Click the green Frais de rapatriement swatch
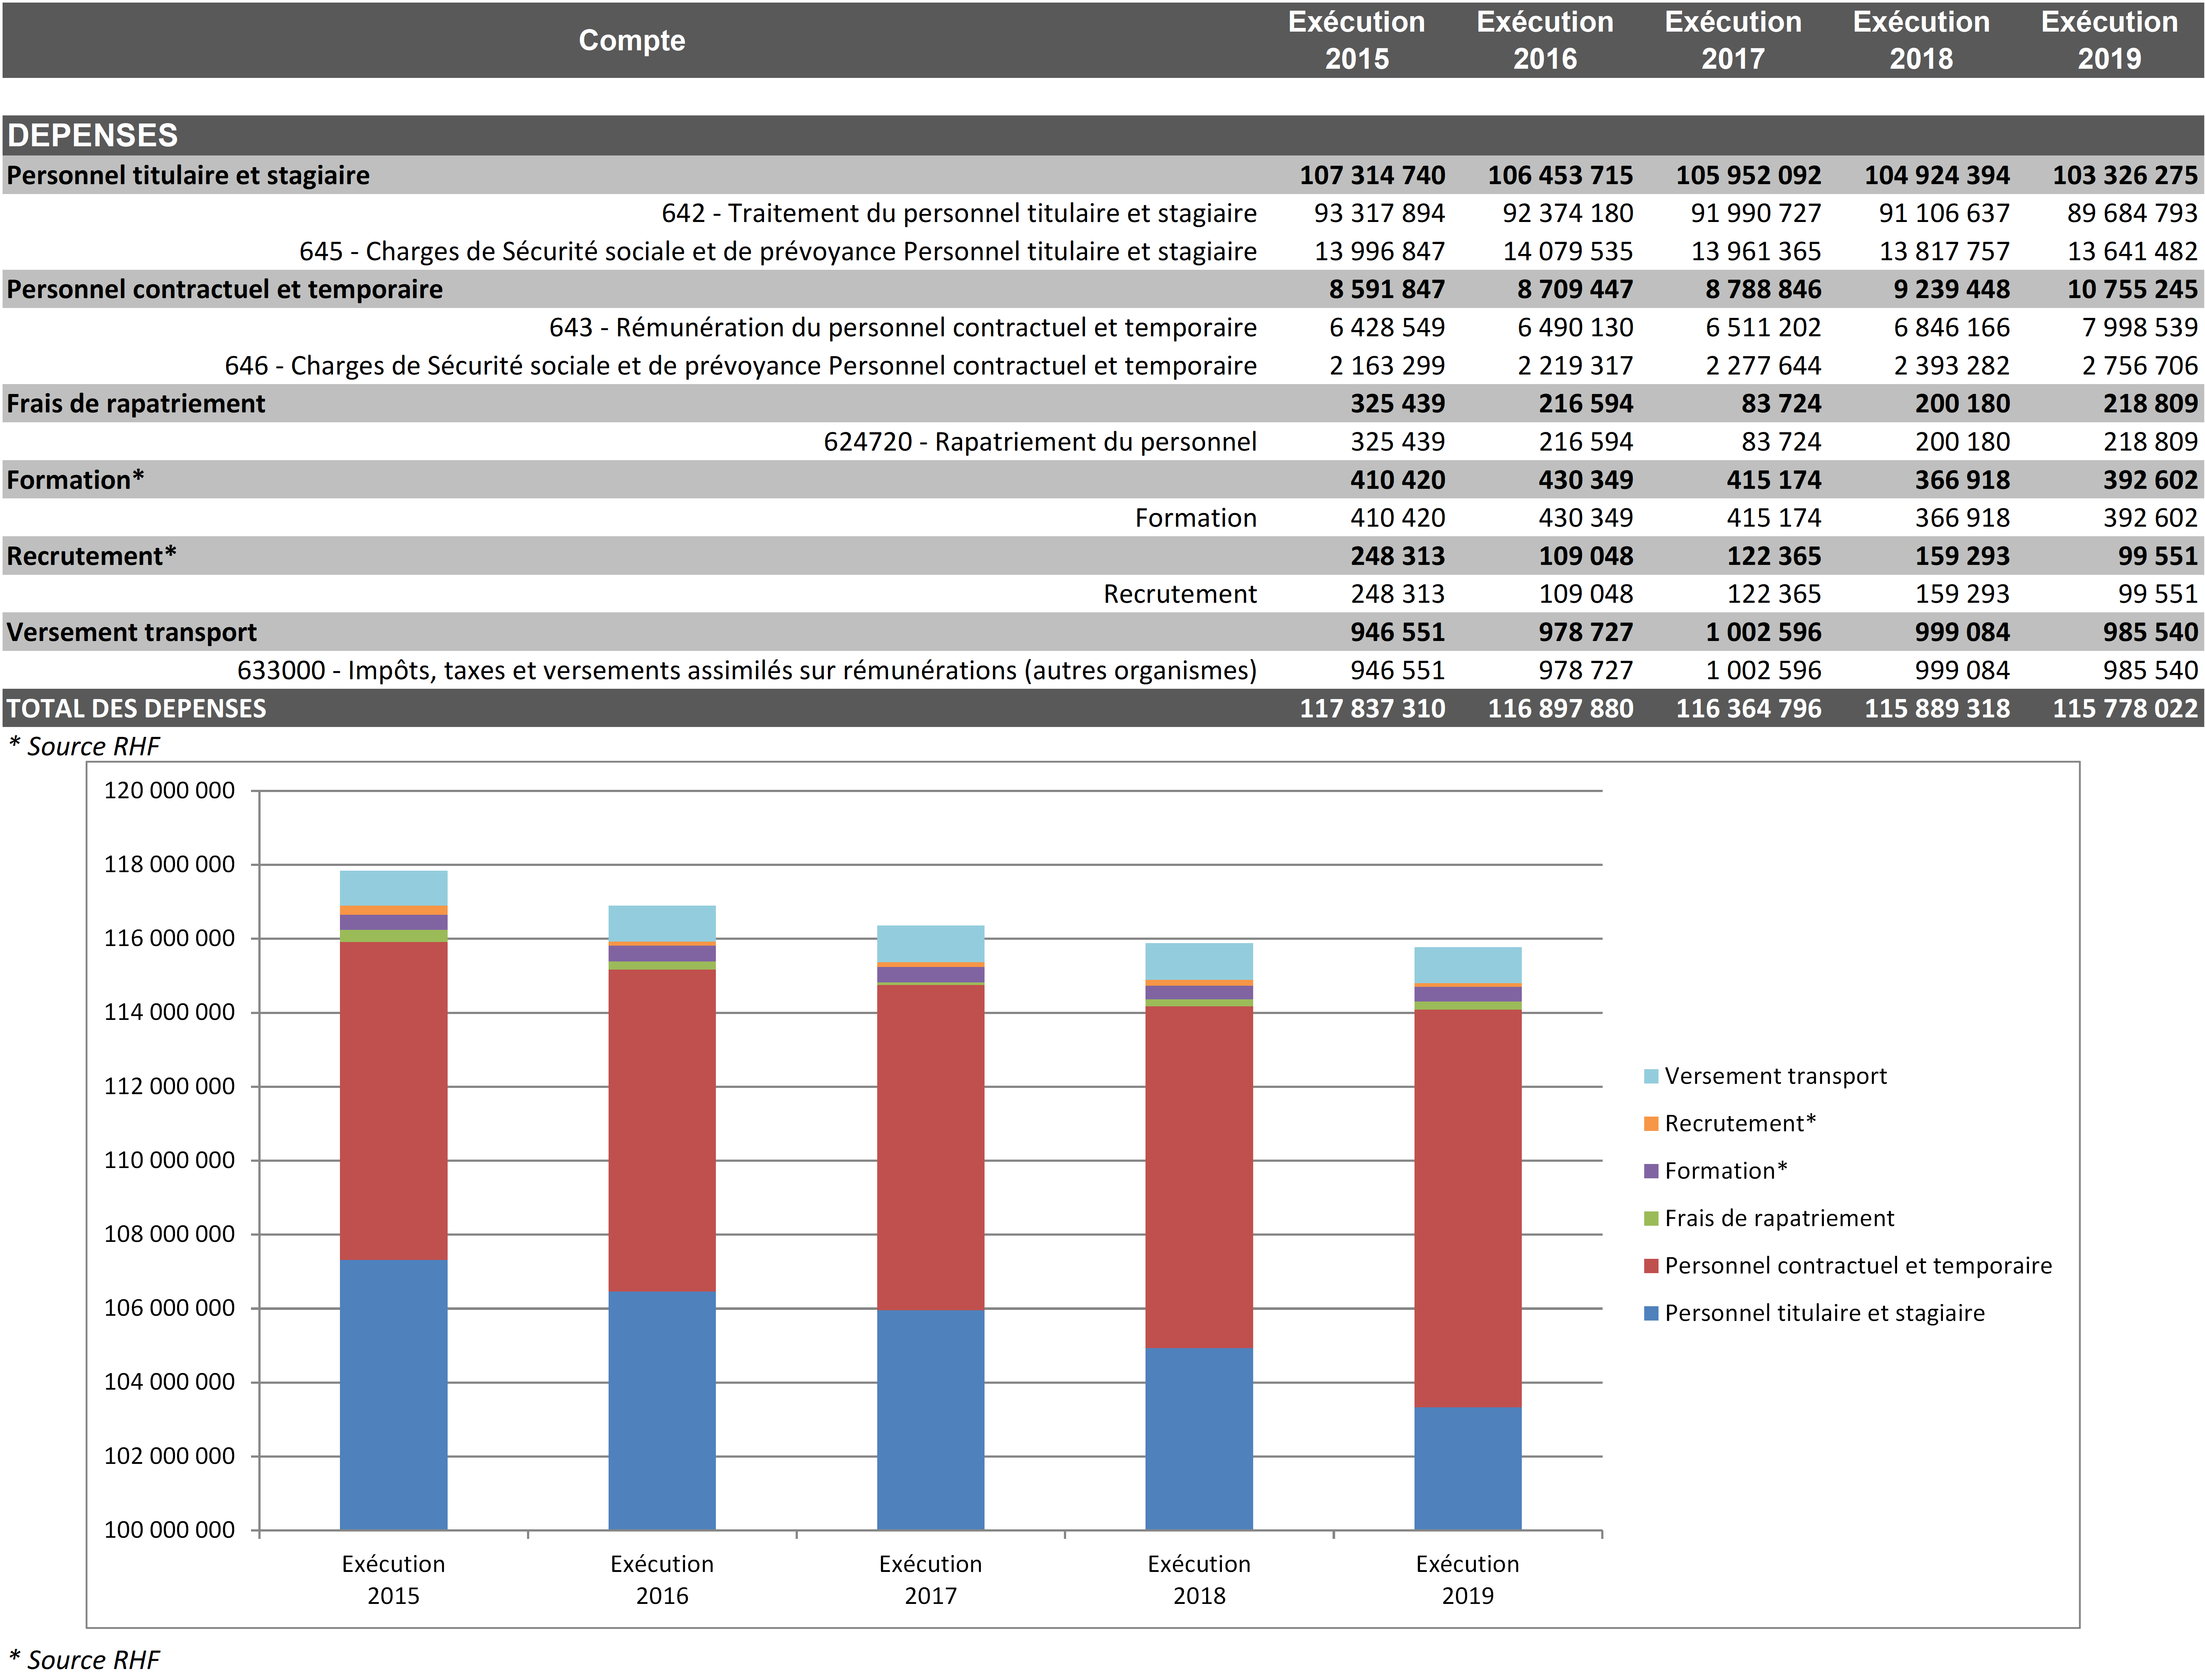2205x1680 pixels. pos(1651,1219)
